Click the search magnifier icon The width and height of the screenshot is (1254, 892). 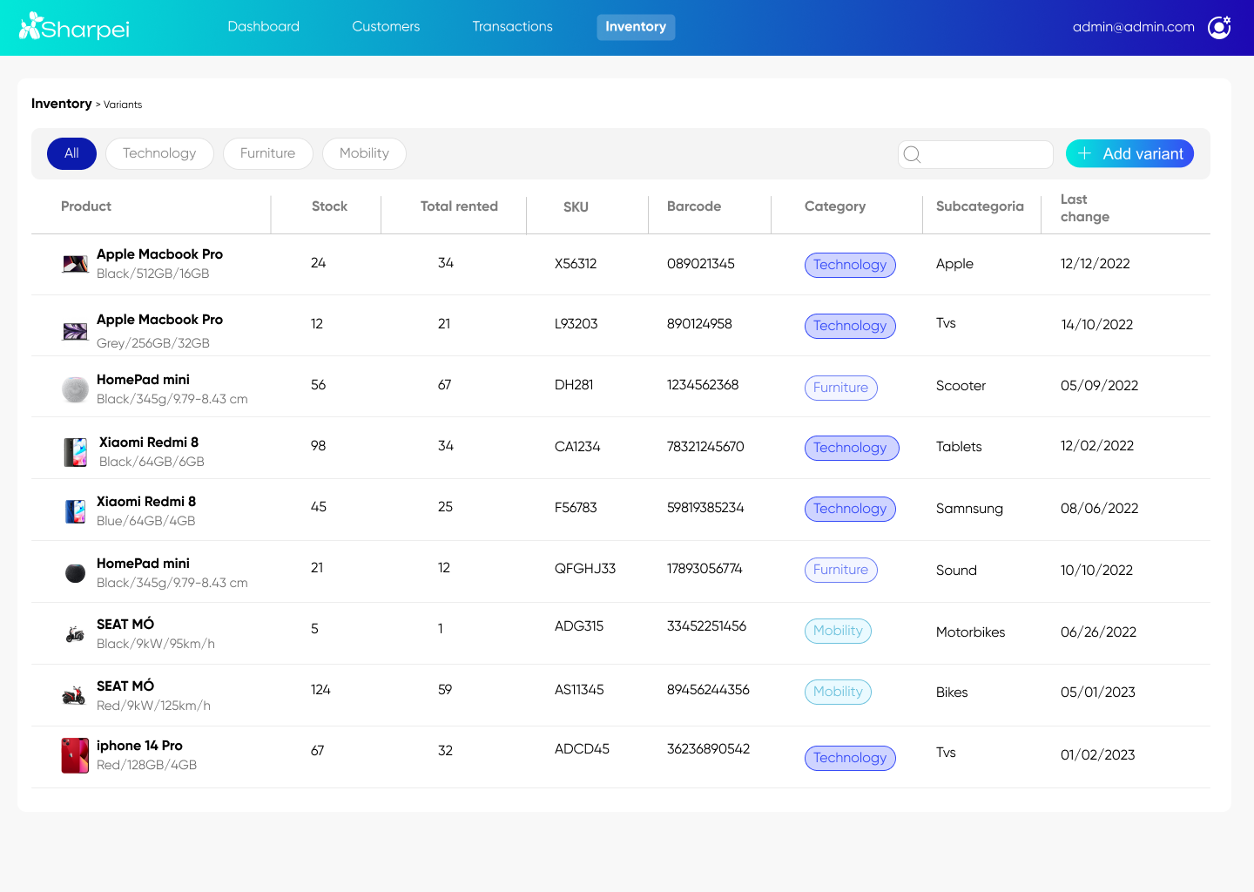pos(912,154)
